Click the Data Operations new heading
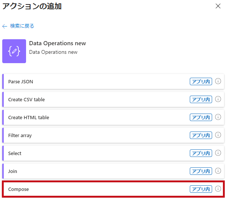The image size is (227, 201). click(57, 43)
